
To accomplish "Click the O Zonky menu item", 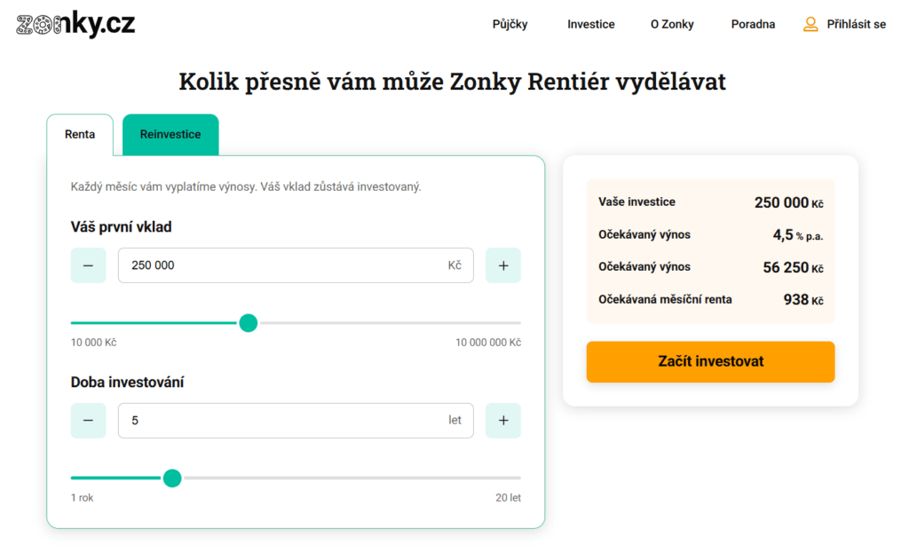I will click(672, 24).
